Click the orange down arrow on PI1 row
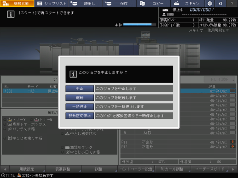The width and height of the screenshot is (238, 178). click(232, 142)
